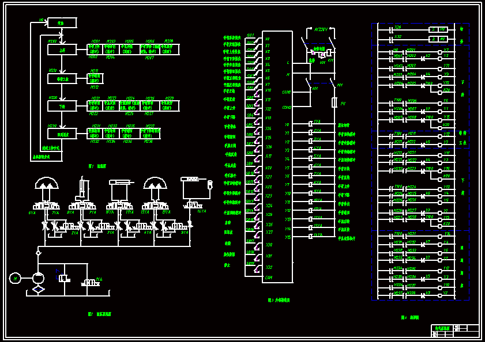Select PLC input terminal label X3
485x342 pixels.
[267, 58]
